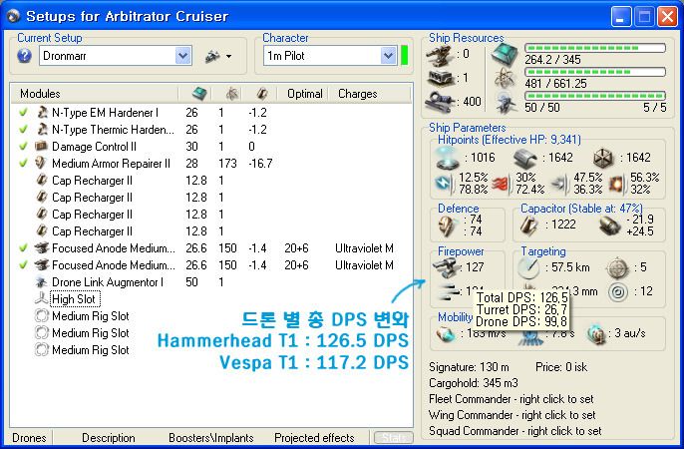Click the shield hitpoints icon

(448, 158)
